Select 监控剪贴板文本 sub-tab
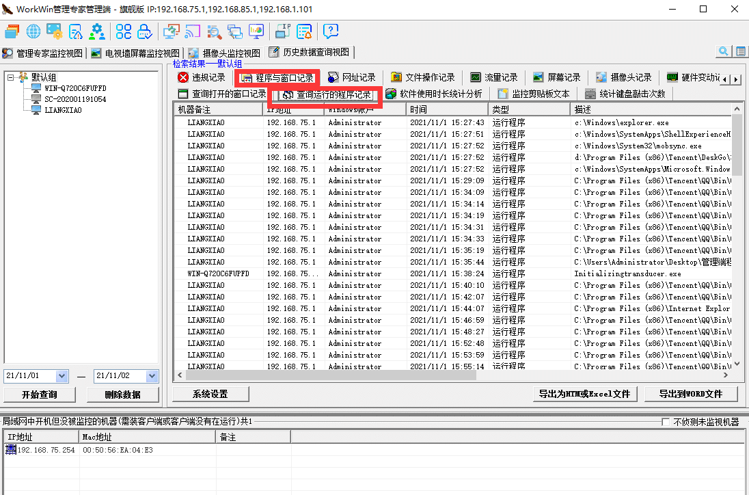This screenshot has width=749, height=495. pyautogui.click(x=534, y=94)
